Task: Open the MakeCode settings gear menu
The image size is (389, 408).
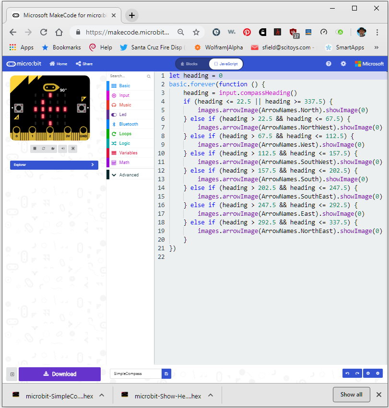Action: coord(344,63)
